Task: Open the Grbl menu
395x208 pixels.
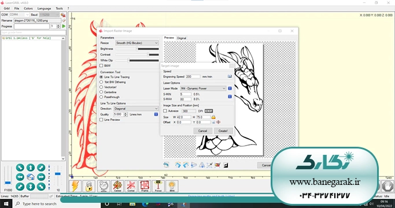Action: click(7, 8)
